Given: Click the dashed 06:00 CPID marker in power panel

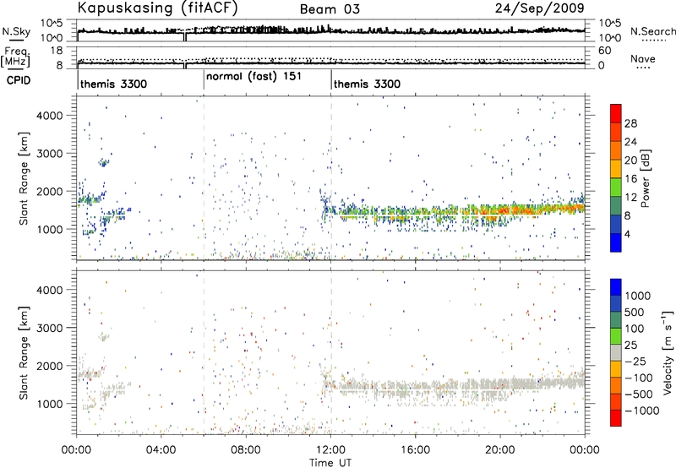Looking at the screenshot, I should click(x=204, y=178).
